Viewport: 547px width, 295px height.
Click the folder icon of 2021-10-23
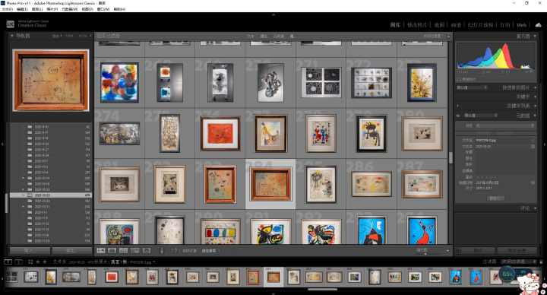[30, 195]
